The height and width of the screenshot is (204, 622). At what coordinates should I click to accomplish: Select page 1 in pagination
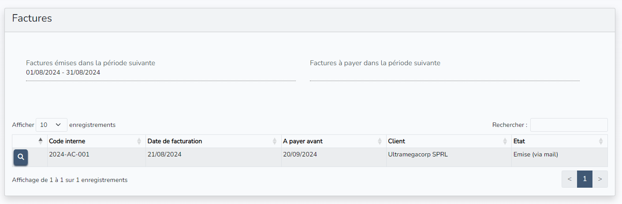[x=585, y=179]
